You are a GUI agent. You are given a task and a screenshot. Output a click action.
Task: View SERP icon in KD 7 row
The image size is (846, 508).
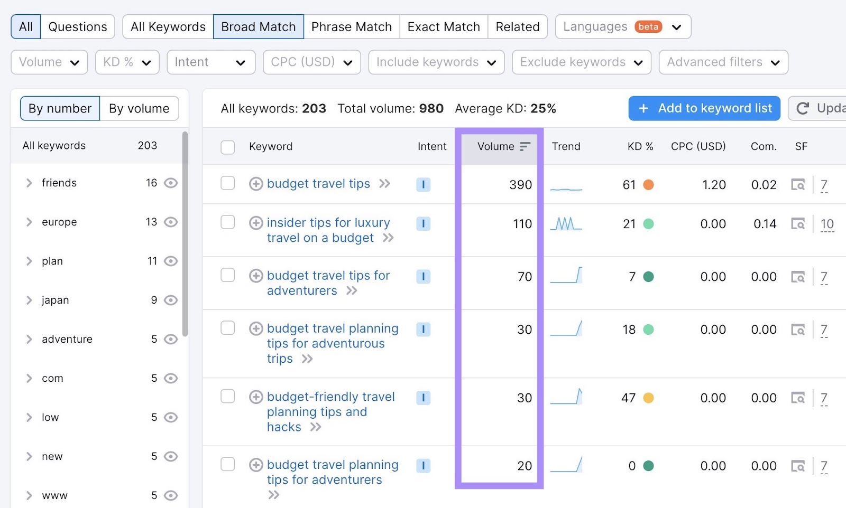pyautogui.click(x=798, y=277)
